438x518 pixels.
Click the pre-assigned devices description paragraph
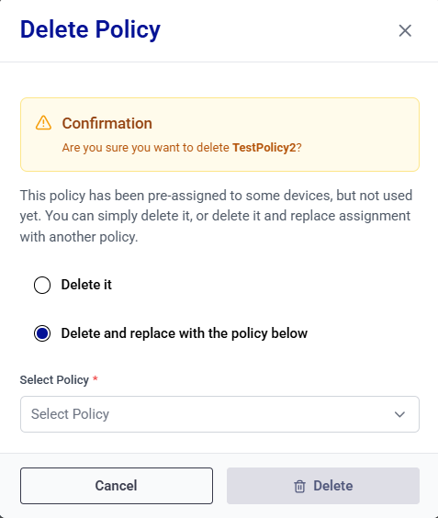(216, 216)
